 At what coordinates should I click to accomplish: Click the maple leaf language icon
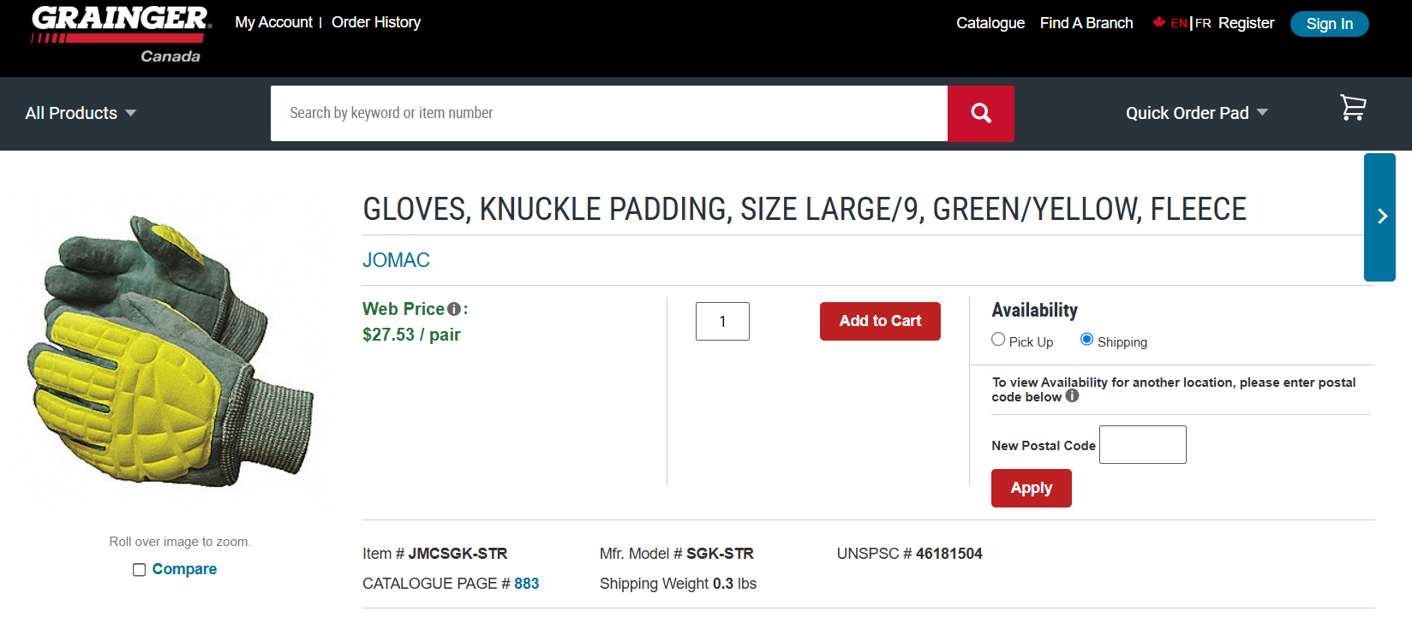1158,23
